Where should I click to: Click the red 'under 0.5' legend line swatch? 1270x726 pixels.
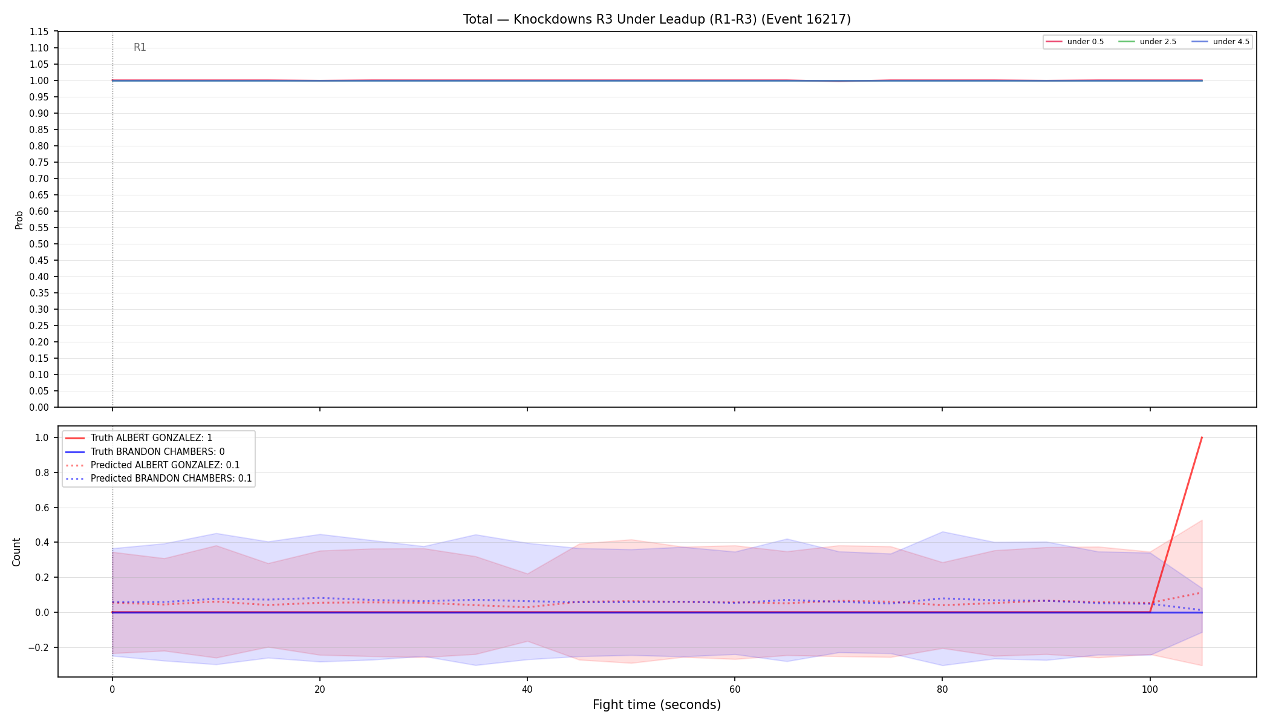click(x=1054, y=42)
